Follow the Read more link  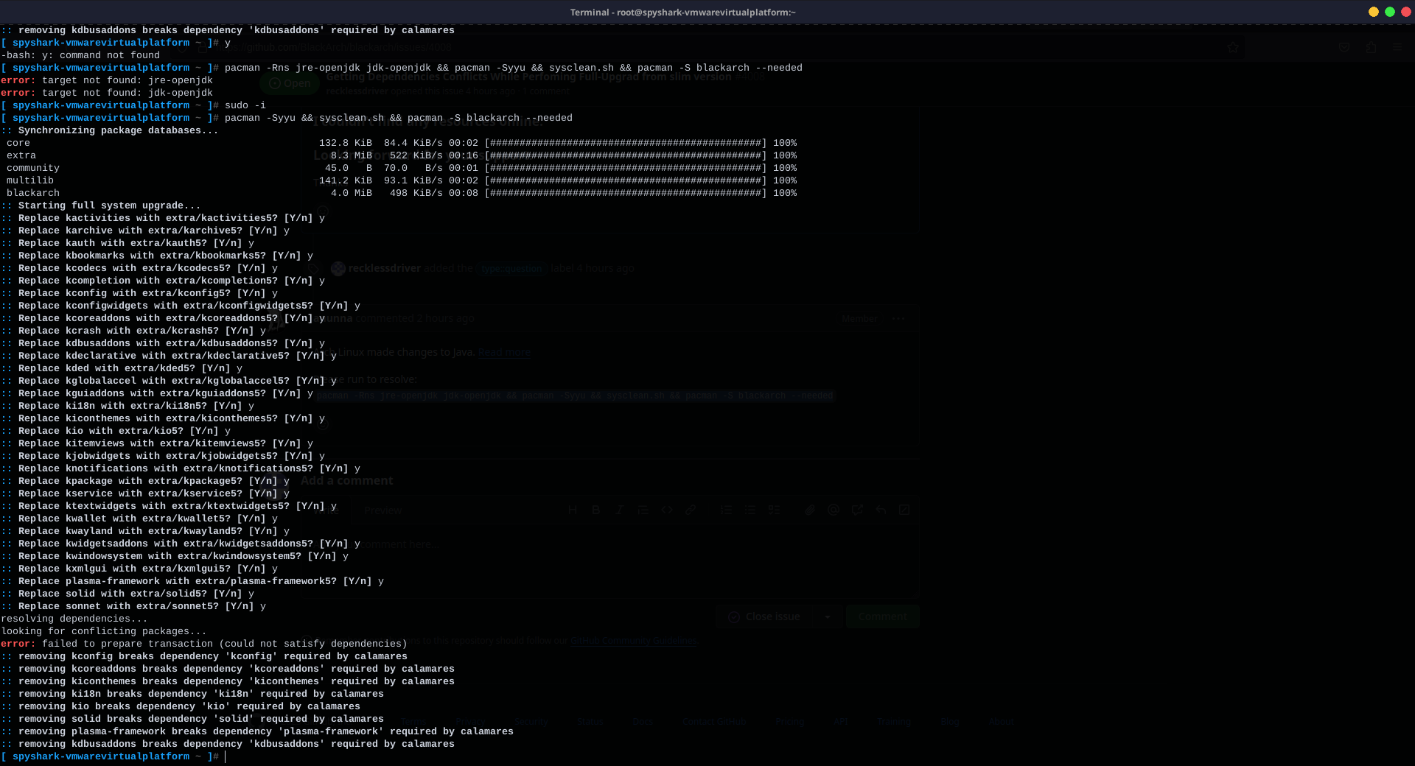point(504,352)
